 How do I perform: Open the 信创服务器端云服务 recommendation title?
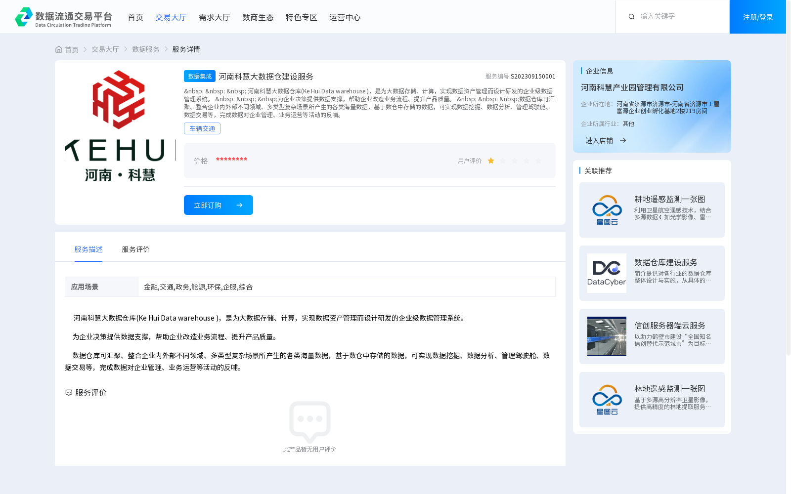[670, 326]
